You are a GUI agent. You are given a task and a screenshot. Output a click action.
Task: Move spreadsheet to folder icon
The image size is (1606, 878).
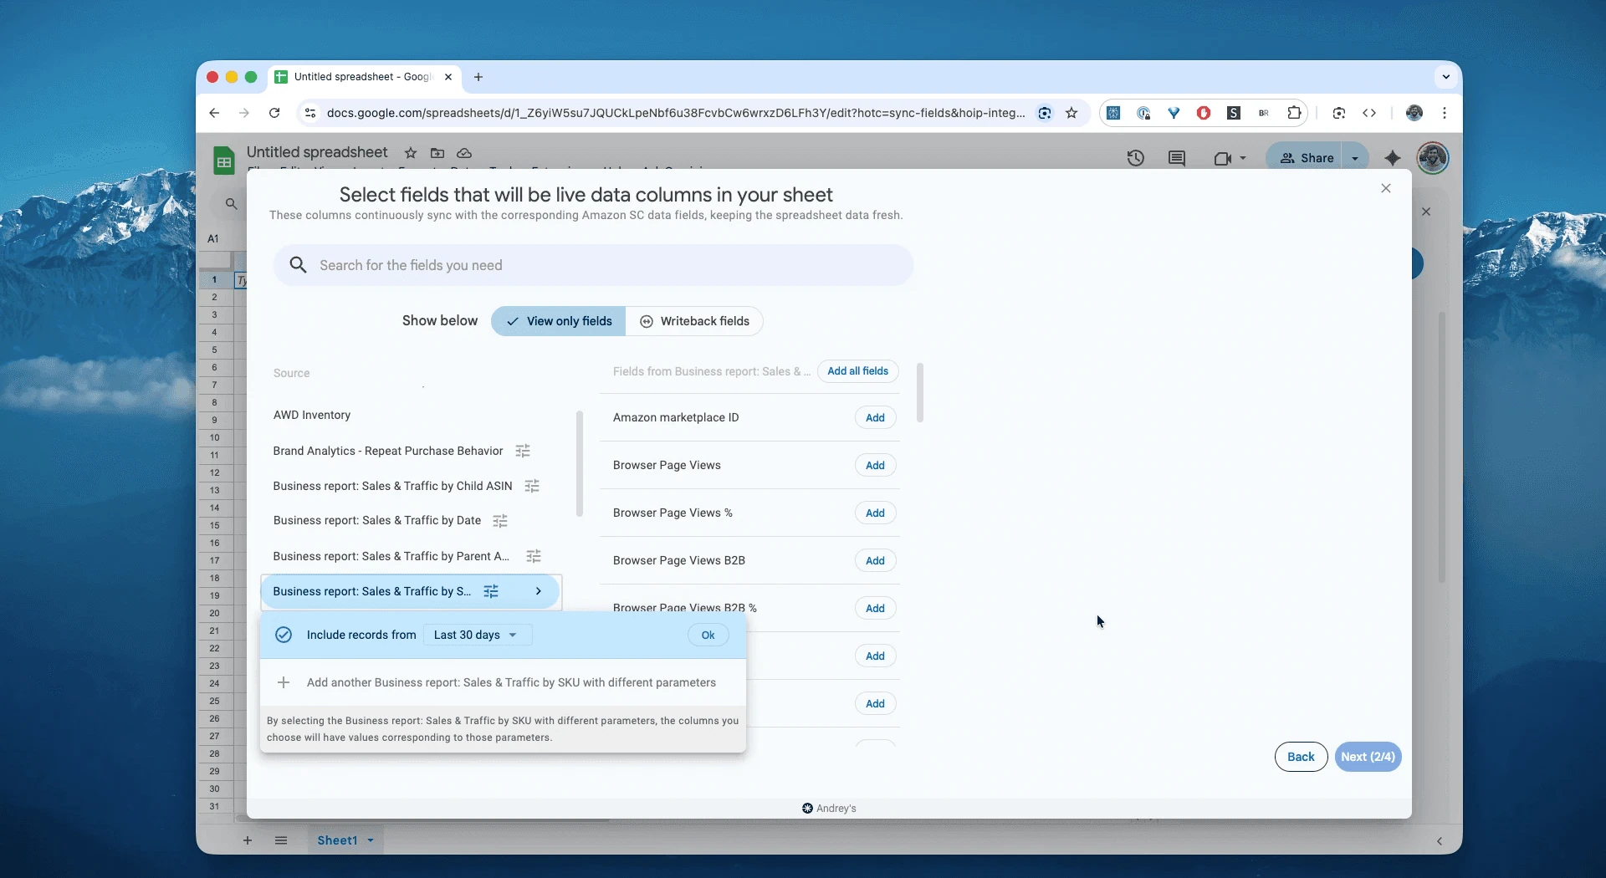pos(437,153)
